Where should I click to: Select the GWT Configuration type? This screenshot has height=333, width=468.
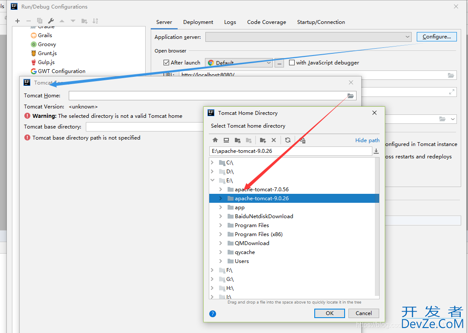coord(61,71)
